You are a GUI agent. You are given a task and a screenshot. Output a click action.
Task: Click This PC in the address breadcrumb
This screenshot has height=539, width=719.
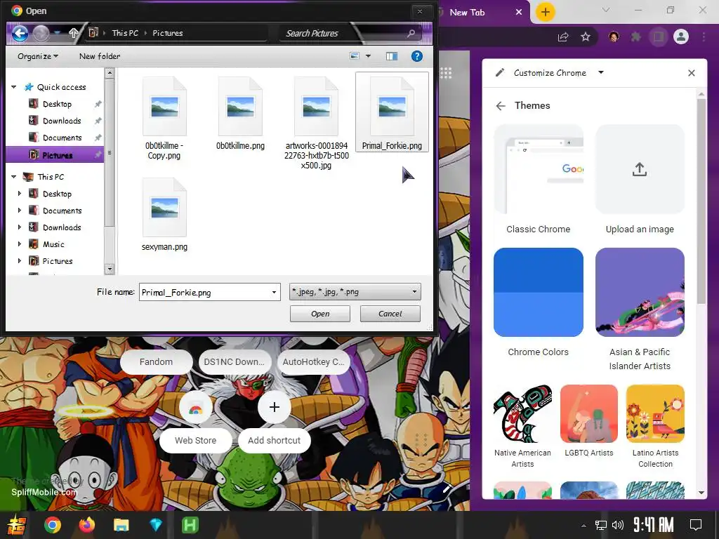(x=125, y=33)
